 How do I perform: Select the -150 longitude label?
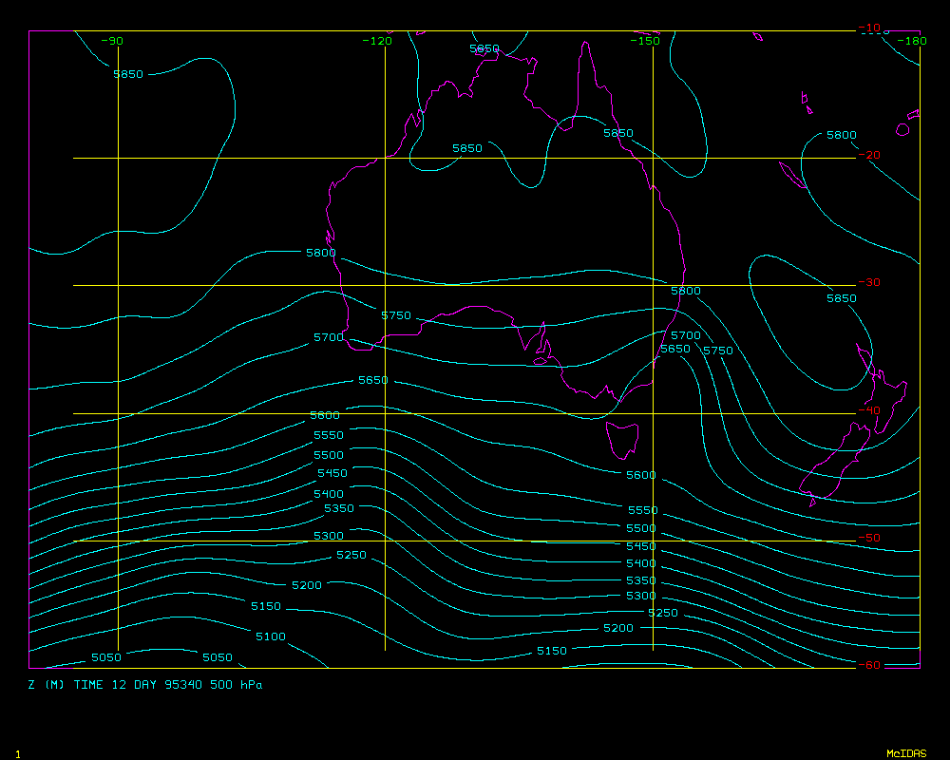click(645, 41)
